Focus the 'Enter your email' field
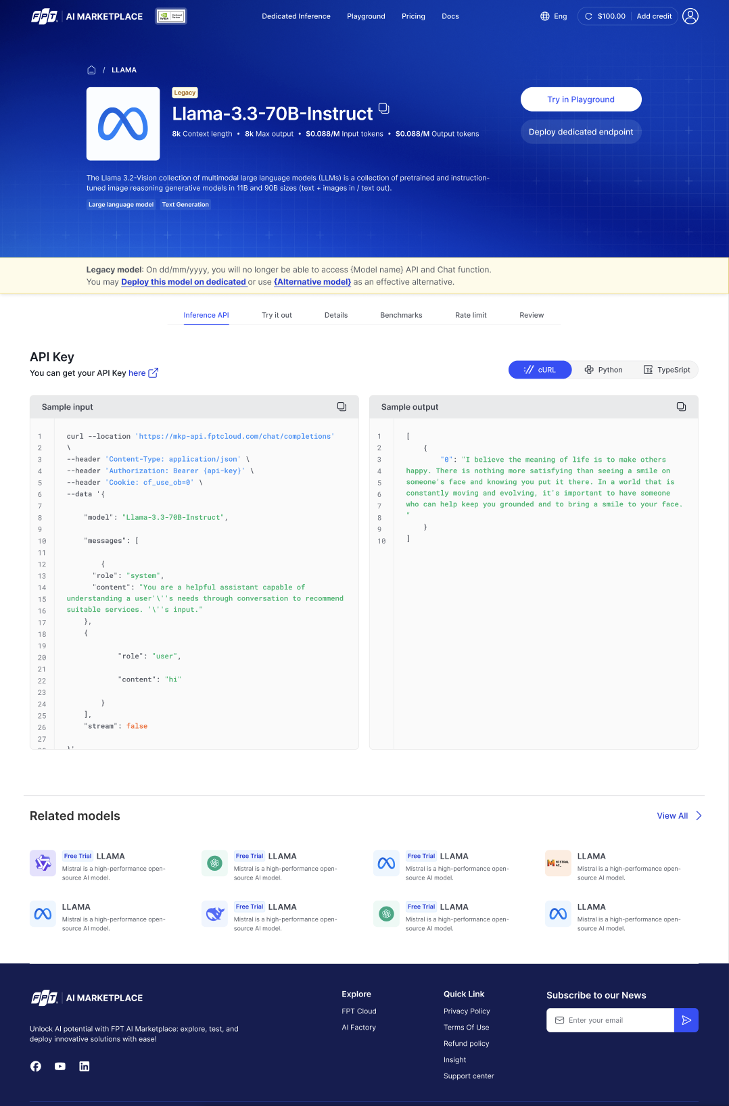 [610, 1020]
